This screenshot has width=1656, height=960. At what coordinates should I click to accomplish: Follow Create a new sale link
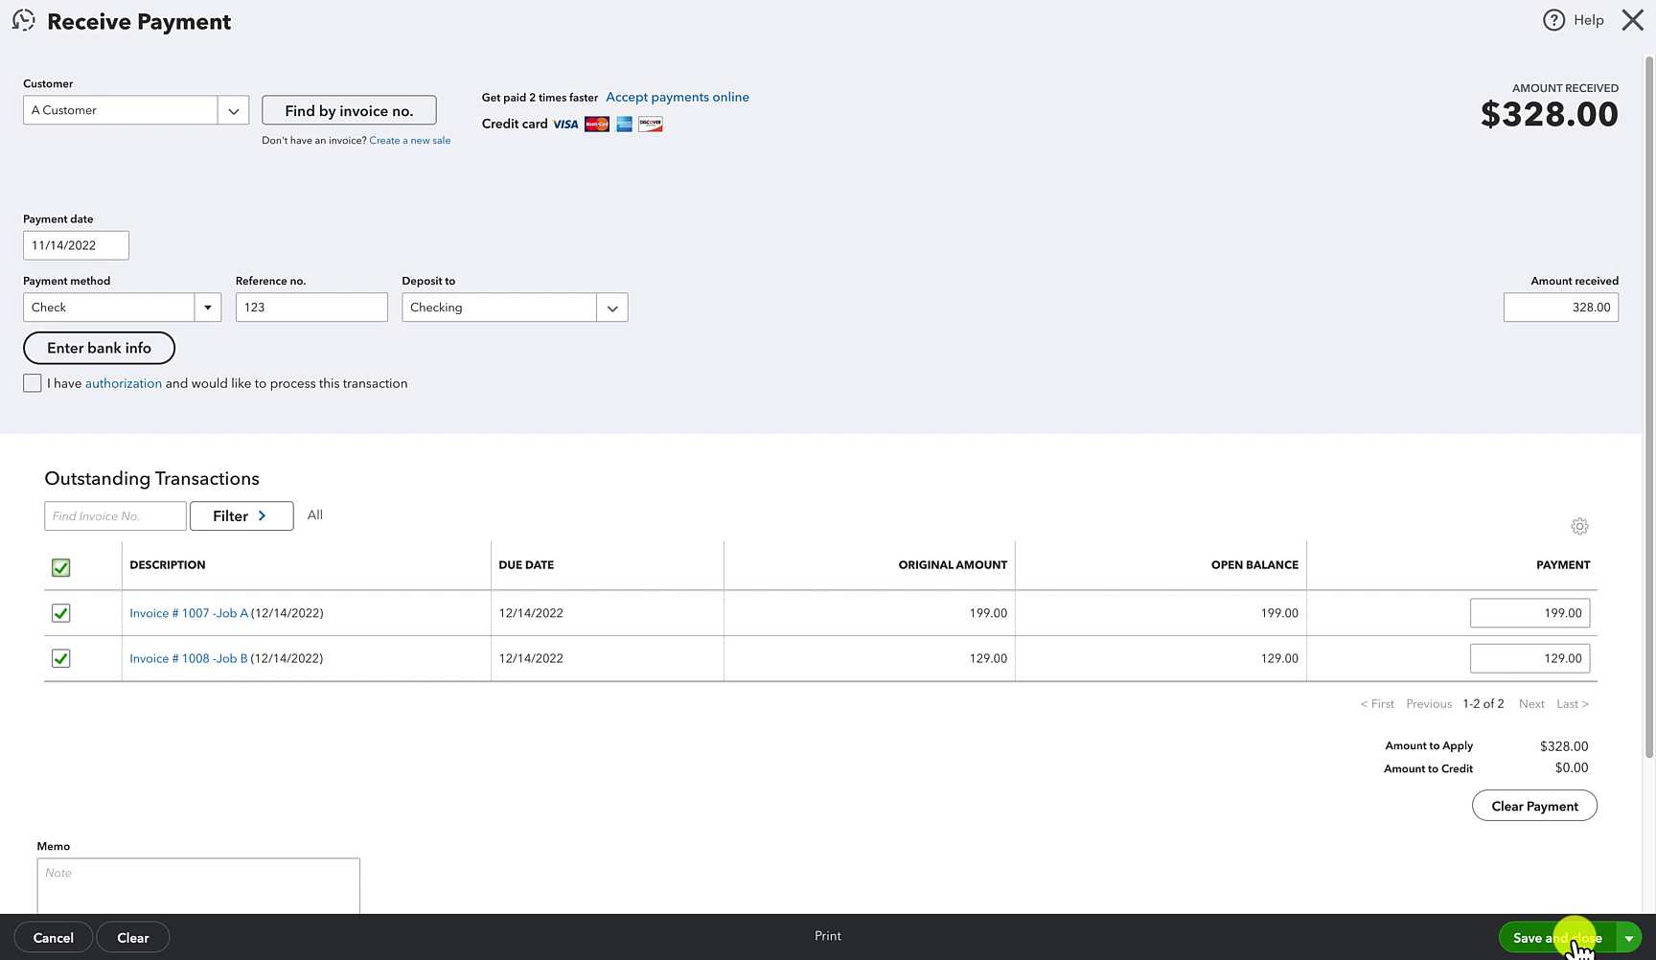click(410, 141)
